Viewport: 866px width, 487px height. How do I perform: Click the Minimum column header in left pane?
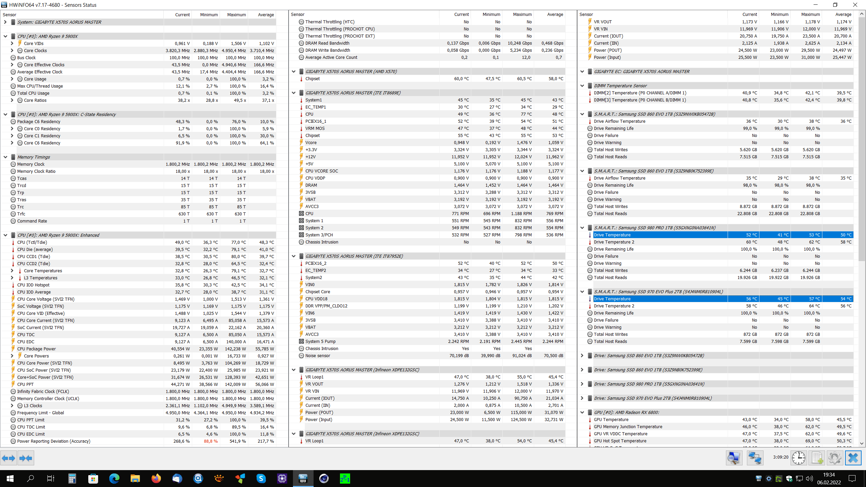tap(206, 15)
